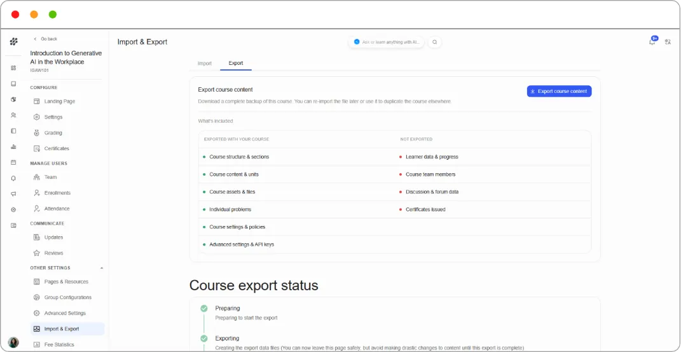This screenshot has width=681, height=352.
Task: Select the Export tab
Action: pos(236,64)
